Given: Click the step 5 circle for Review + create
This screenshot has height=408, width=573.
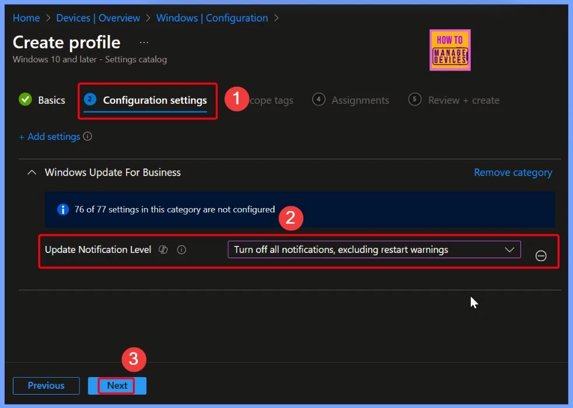Looking at the screenshot, I should point(415,99).
